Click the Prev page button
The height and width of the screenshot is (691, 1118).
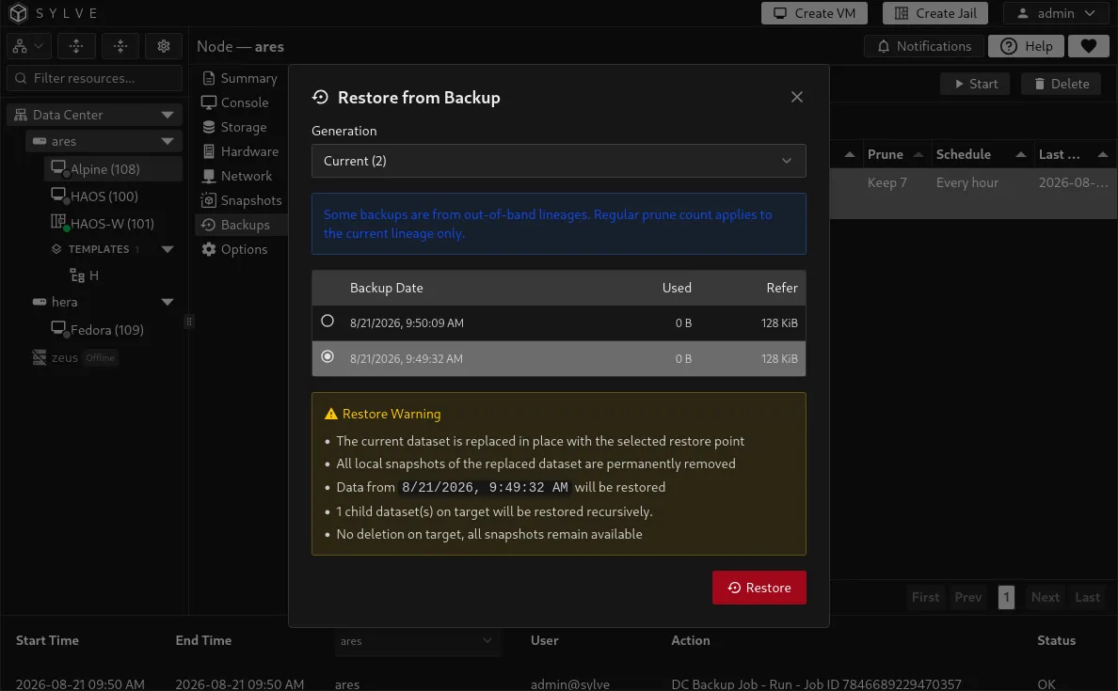[x=967, y=597]
